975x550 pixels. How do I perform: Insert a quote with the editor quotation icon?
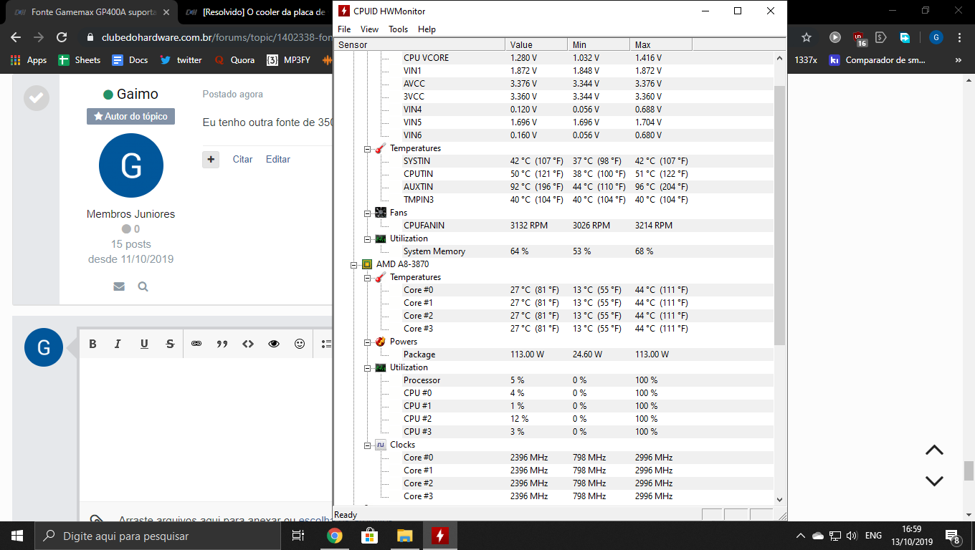pyautogui.click(x=222, y=344)
